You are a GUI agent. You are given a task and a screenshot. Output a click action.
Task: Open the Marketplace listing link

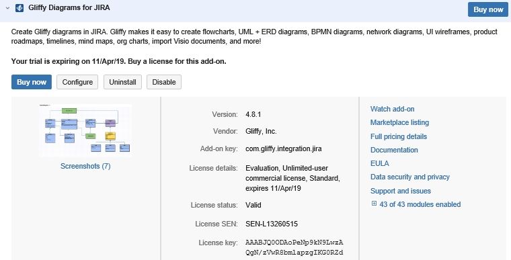(x=399, y=122)
